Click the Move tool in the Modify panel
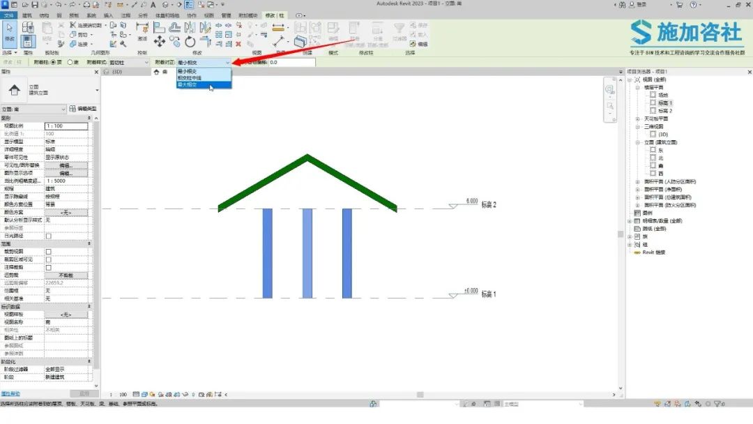 160,42
